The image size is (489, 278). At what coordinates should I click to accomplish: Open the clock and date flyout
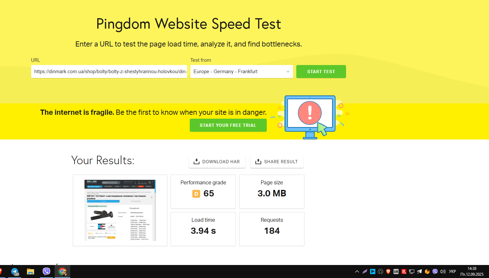point(472,271)
